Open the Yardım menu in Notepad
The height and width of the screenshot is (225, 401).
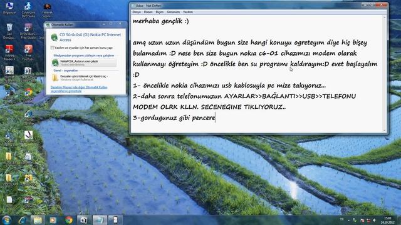188,12
